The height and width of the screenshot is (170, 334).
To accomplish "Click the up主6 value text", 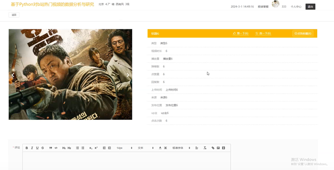I will click(165, 113).
